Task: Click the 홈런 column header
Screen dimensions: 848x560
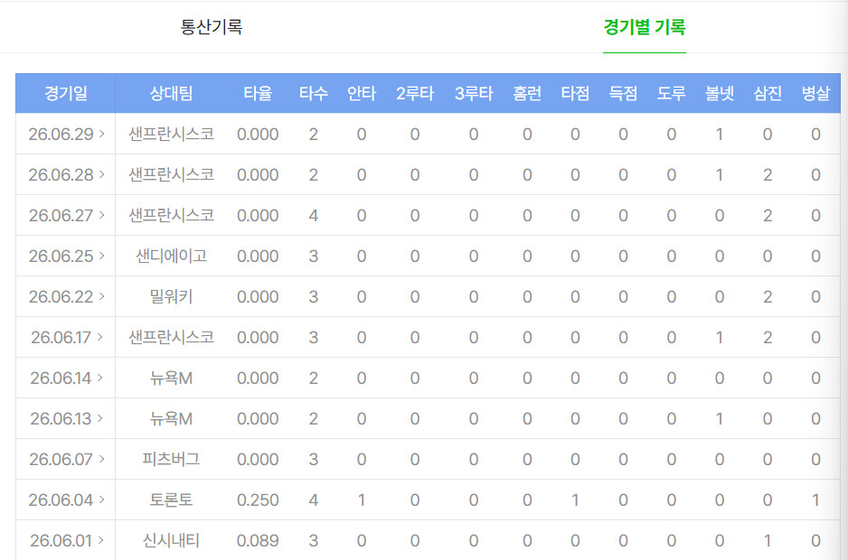Action: coord(527,94)
